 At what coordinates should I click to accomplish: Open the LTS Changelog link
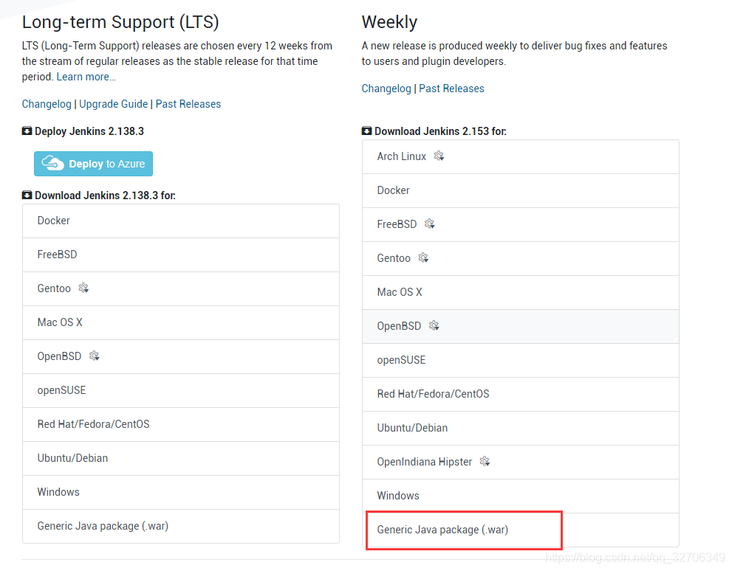click(x=47, y=104)
